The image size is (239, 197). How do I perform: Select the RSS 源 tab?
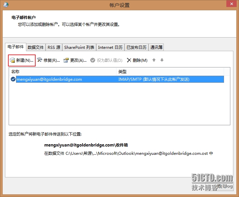coord(54,48)
